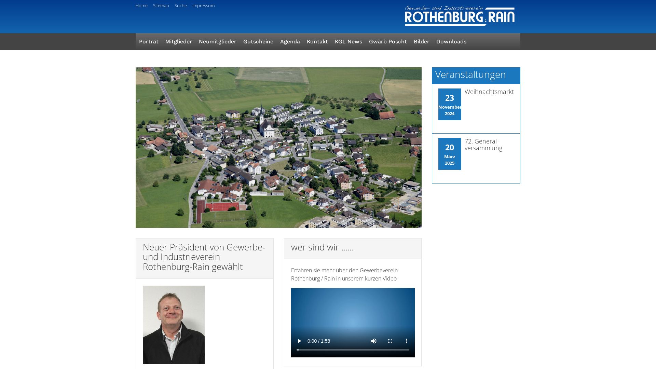Open the Weihnachtsmarkt event
This screenshot has height=369, width=656.
click(x=489, y=92)
